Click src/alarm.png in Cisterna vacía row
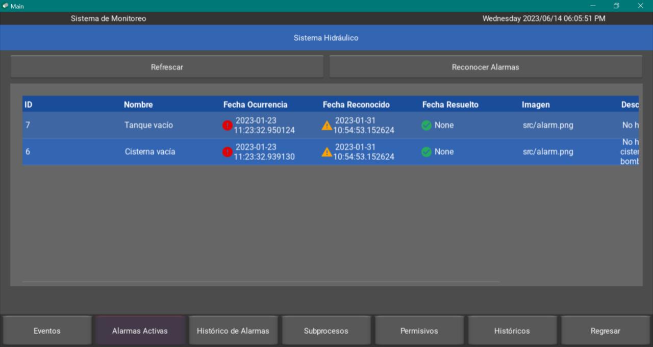This screenshot has height=347, width=653. click(548, 152)
